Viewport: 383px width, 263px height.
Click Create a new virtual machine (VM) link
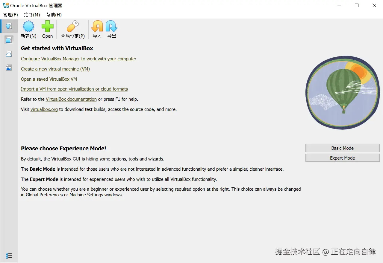(55, 69)
